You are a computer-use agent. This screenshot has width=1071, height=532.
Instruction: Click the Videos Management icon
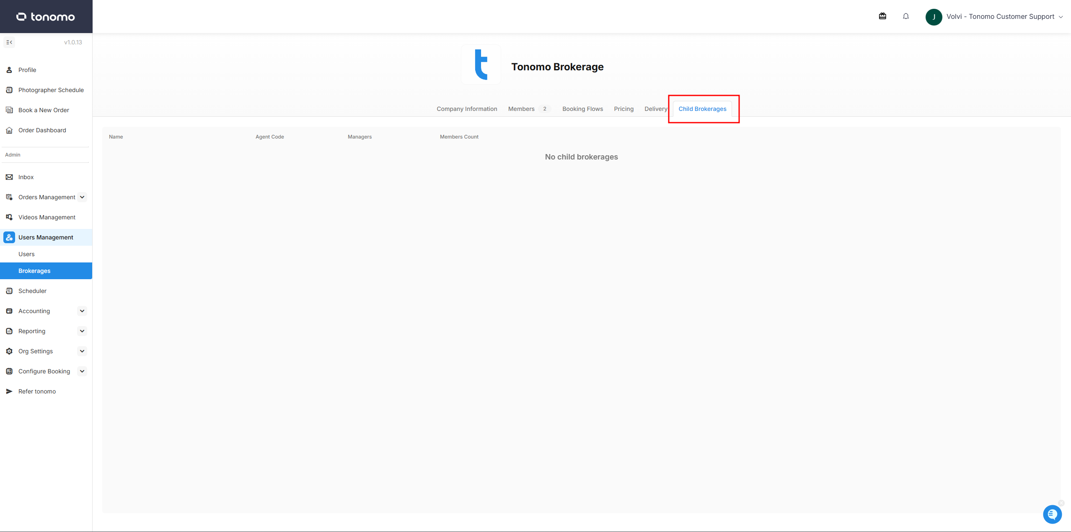9,217
